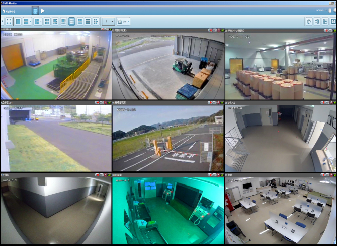Select the 4-channel grid layout
The height and width of the screenshot is (246, 337).
click(x=47, y=22)
